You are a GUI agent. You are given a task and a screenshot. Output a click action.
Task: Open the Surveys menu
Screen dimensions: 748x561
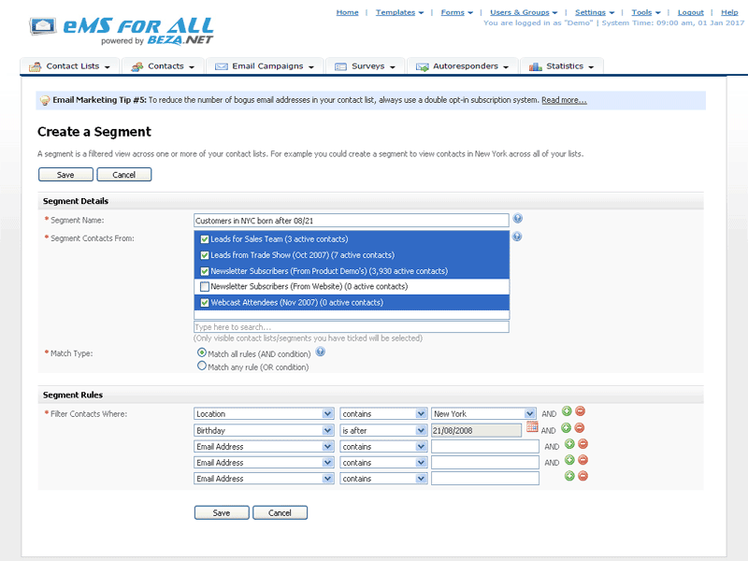click(x=366, y=66)
